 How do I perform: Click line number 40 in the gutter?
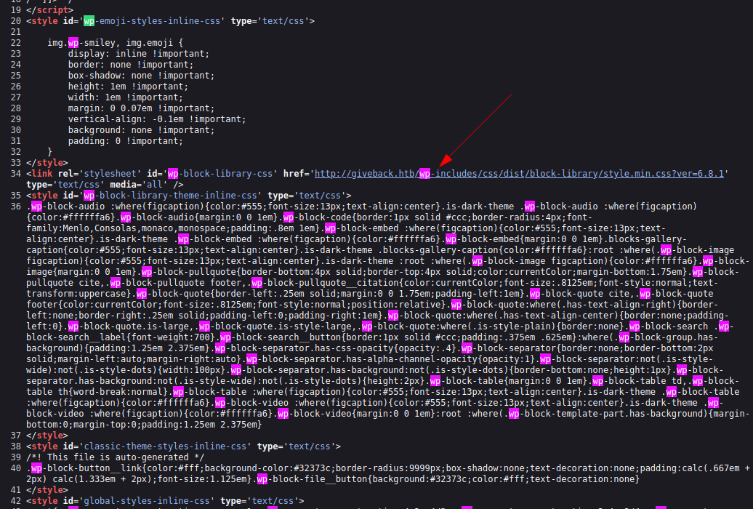coord(15,468)
